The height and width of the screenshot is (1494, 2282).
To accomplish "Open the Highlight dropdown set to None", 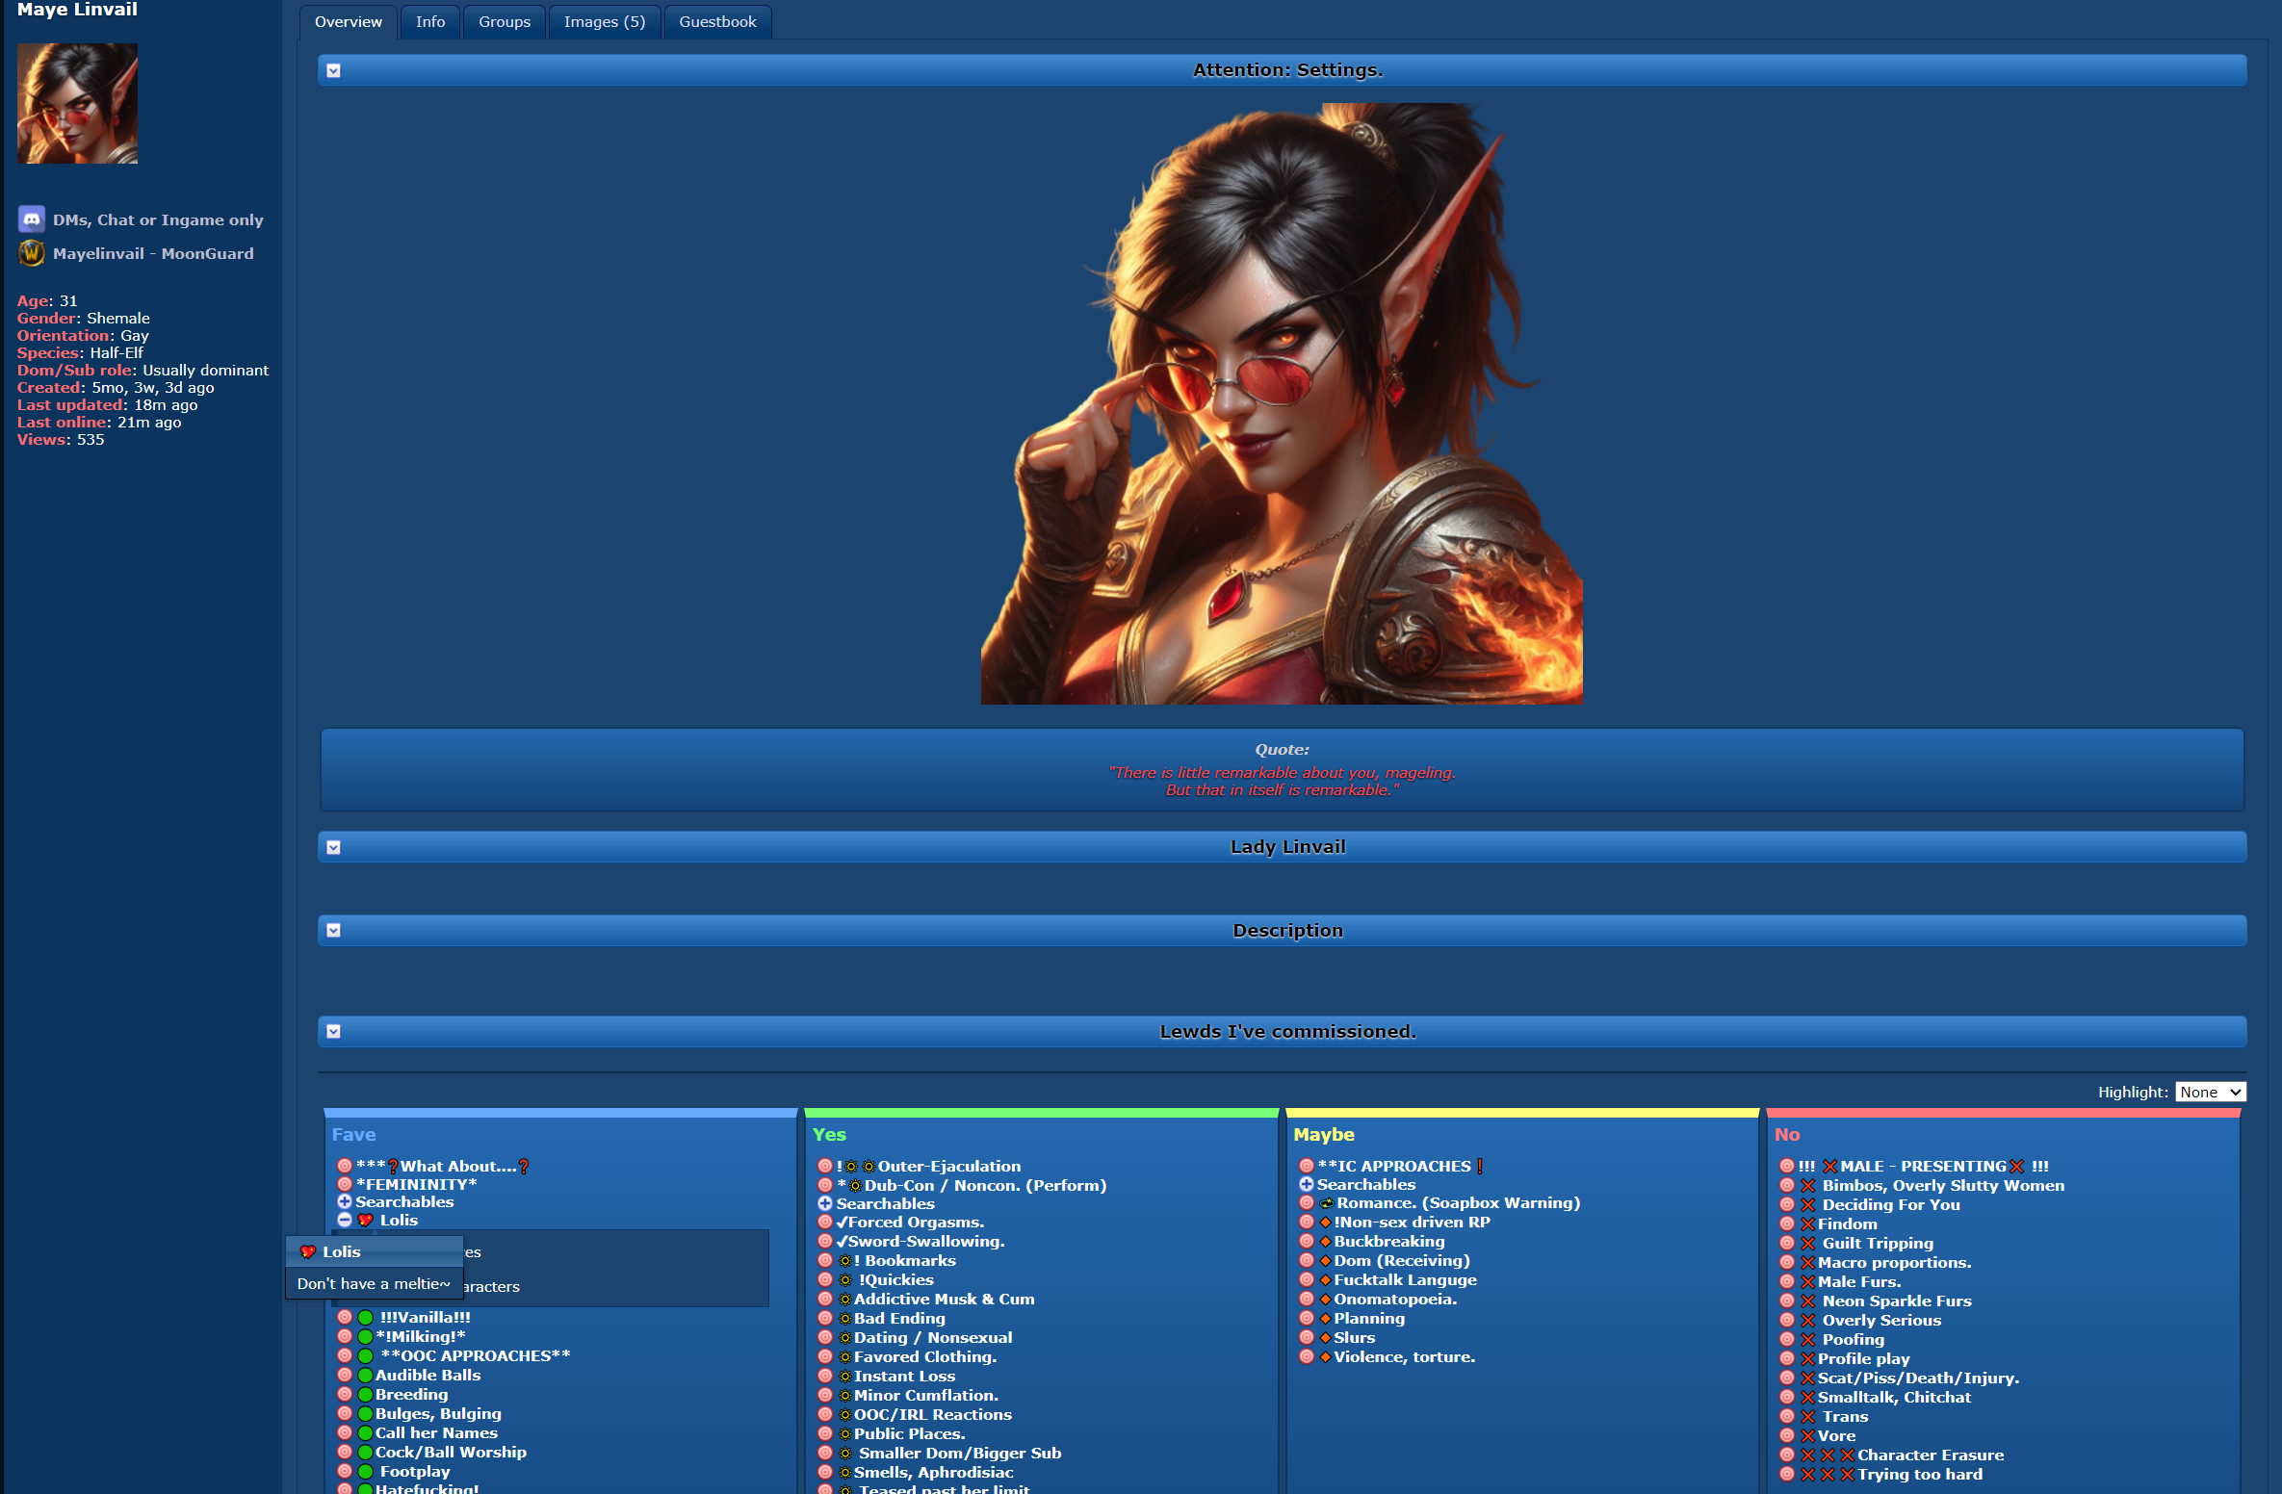I will tap(2210, 1092).
